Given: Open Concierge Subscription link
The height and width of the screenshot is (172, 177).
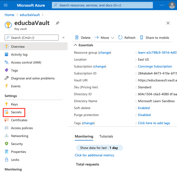Looking at the screenshot, I should 155,66.
